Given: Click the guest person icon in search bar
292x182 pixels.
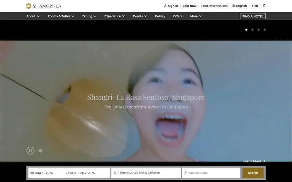Looking at the screenshot, I should tap(115, 173).
